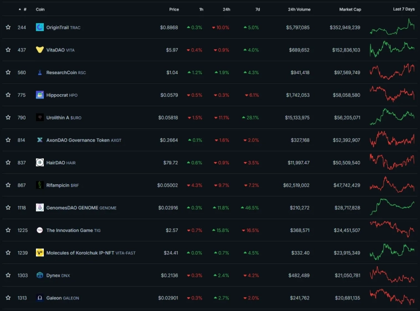Click the ResearchCoin flask logo
420x311 pixels.
tap(40, 72)
